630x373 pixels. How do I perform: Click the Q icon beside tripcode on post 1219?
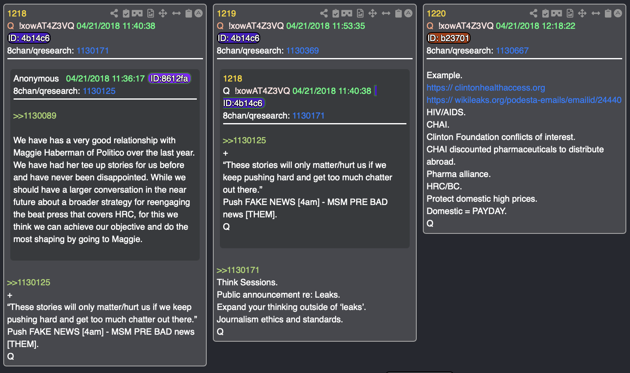(220, 26)
